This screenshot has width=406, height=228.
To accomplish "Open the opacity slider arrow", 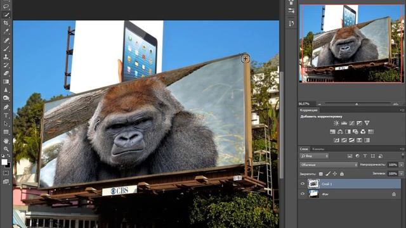I will (402, 165).
